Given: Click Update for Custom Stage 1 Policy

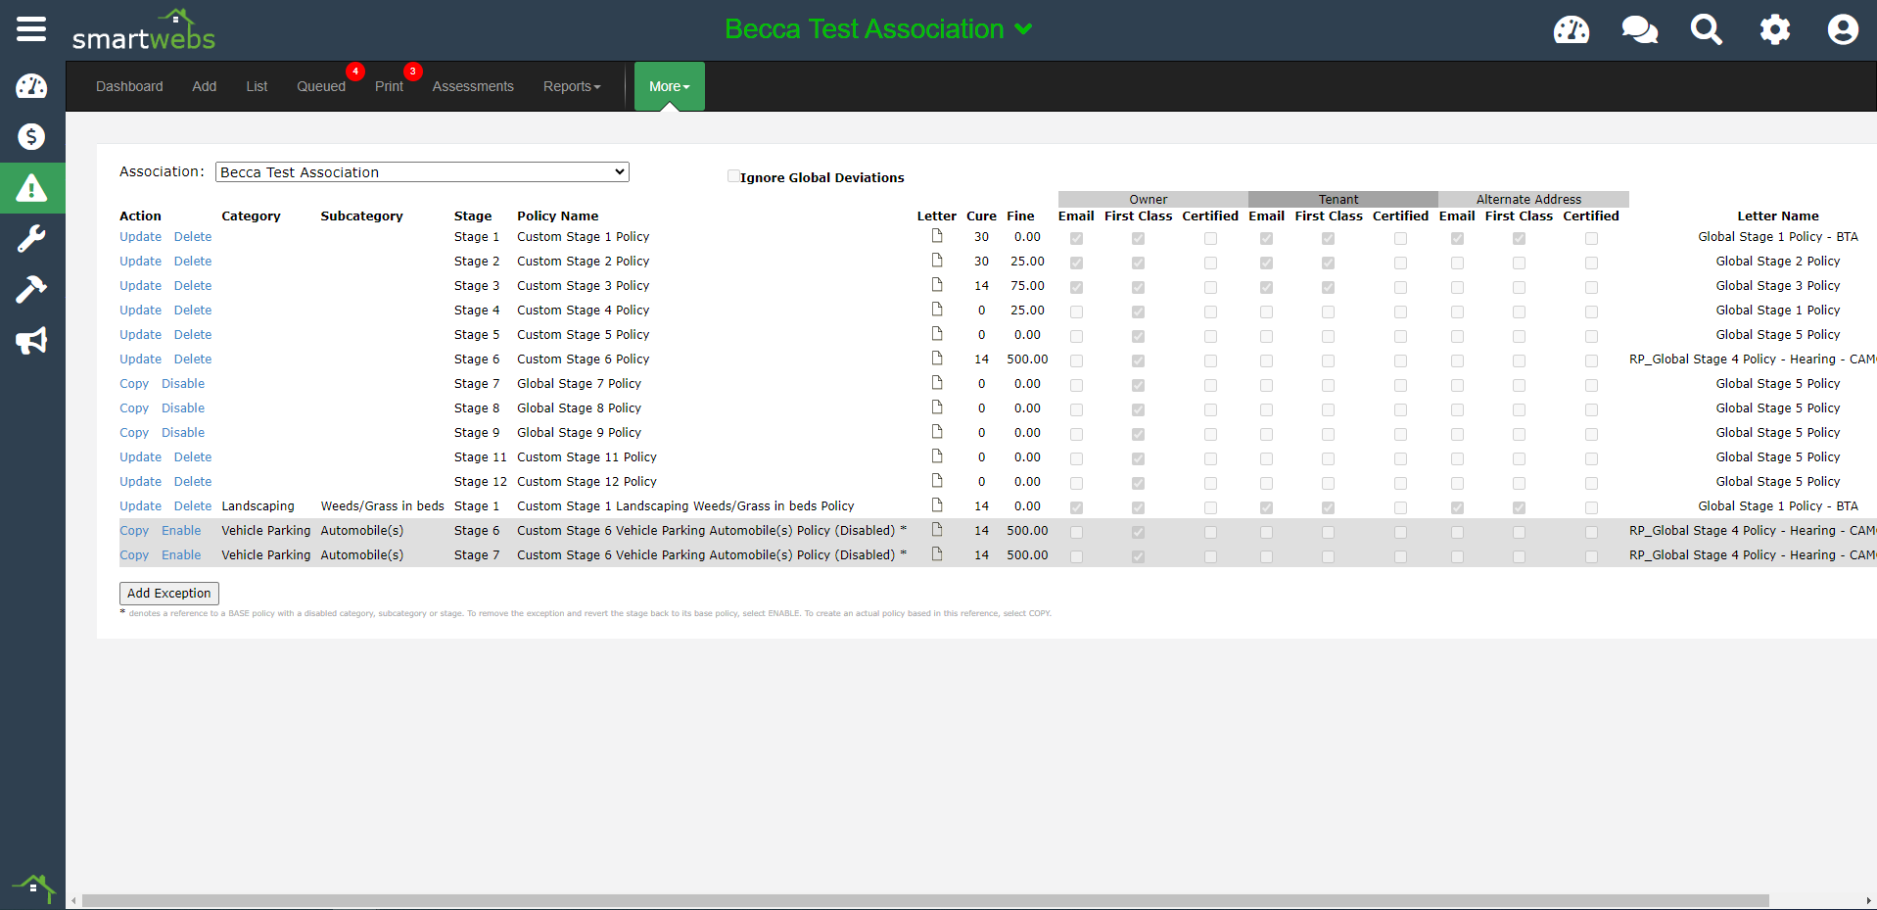Looking at the screenshot, I should (x=140, y=236).
